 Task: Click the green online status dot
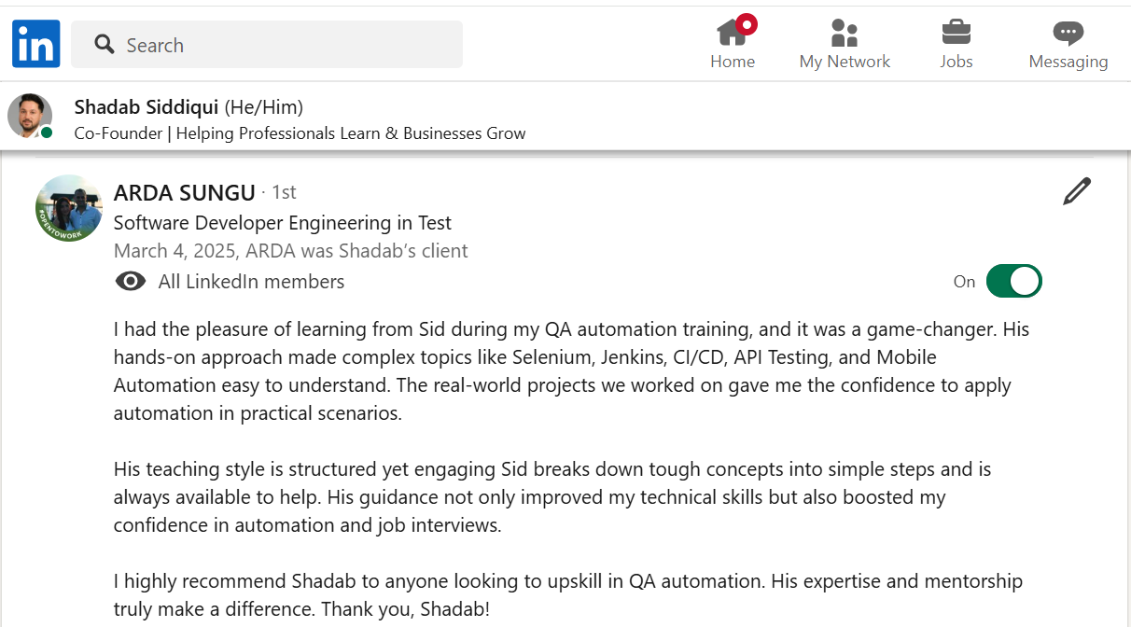coord(47,132)
